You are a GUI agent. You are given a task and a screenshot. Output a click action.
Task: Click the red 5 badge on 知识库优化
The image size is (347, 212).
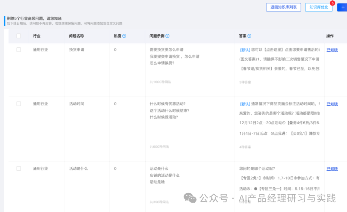click(x=333, y=3)
